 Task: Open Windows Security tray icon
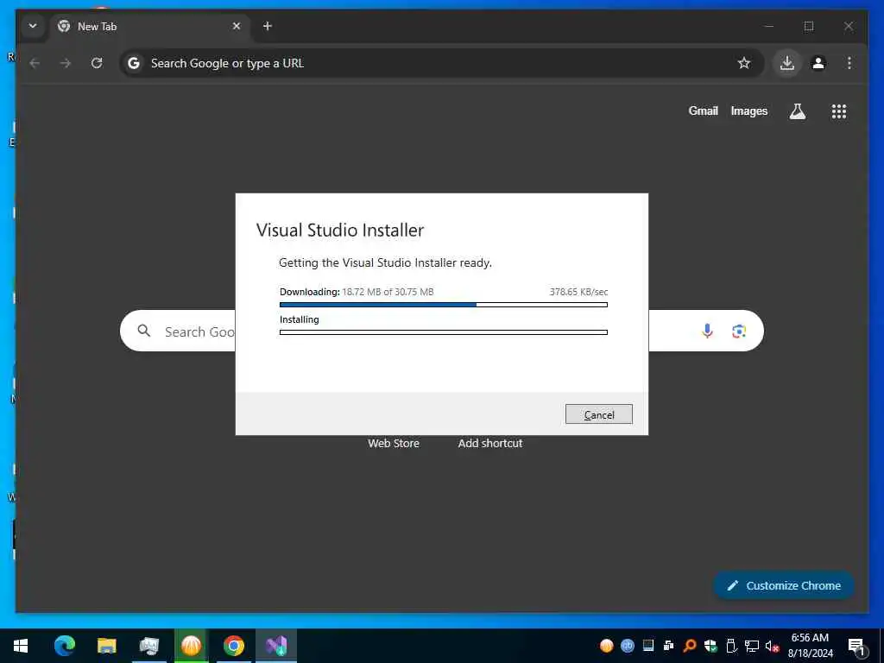(x=710, y=646)
